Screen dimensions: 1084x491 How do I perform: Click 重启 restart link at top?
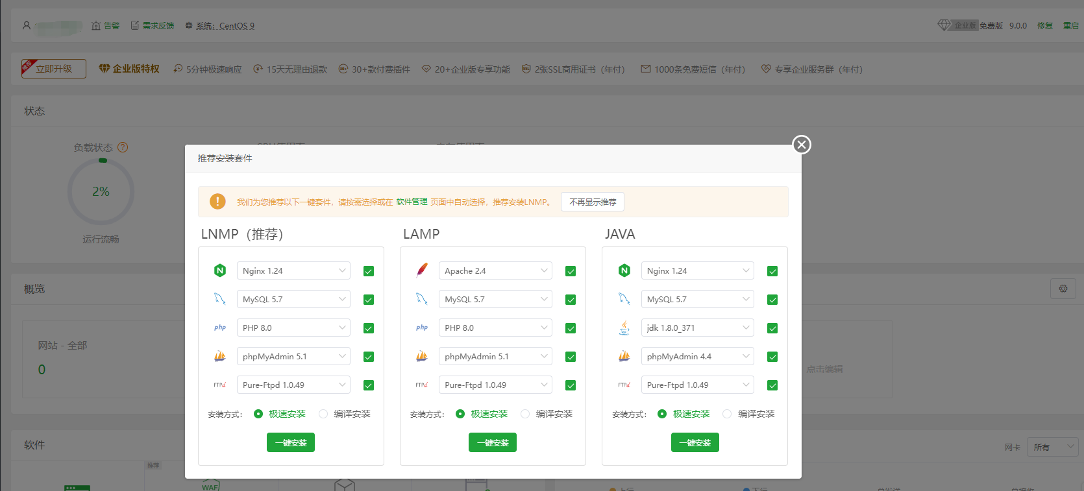[1071, 25]
